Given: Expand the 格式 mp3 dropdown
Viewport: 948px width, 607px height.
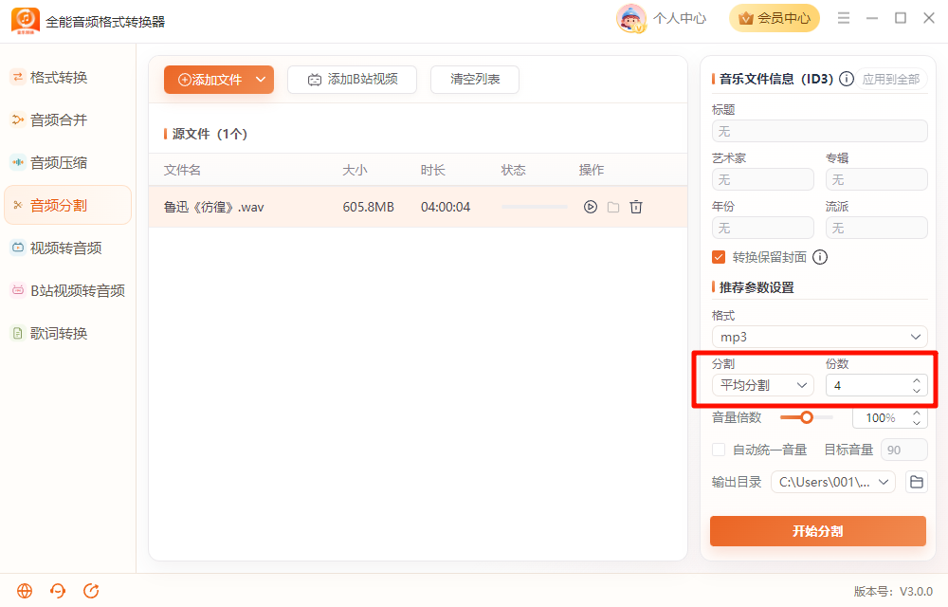Looking at the screenshot, I should (x=819, y=337).
